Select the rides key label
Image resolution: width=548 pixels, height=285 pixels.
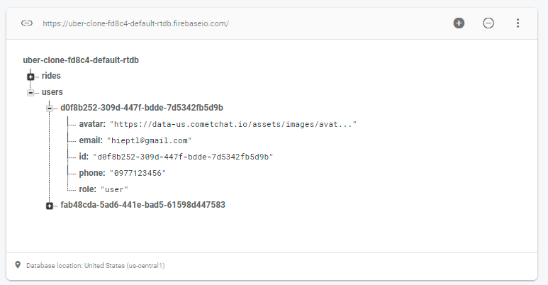point(51,76)
